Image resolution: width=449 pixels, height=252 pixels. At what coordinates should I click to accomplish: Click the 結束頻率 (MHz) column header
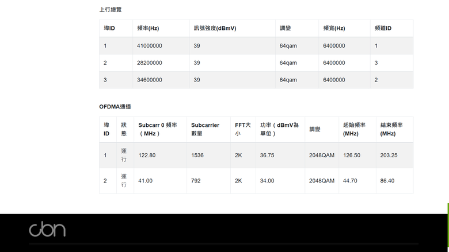(x=391, y=129)
